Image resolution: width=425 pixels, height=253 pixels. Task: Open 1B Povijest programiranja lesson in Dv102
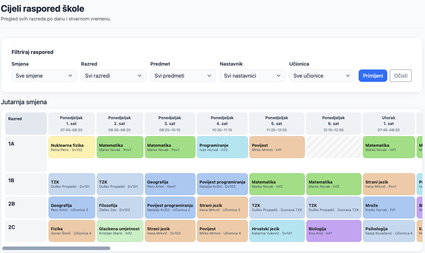tap(222, 184)
